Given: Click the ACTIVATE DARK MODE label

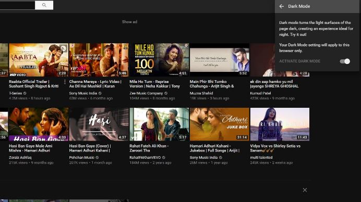Looking at the screenshot, I should pyautogui.click(x=299, y=61).
